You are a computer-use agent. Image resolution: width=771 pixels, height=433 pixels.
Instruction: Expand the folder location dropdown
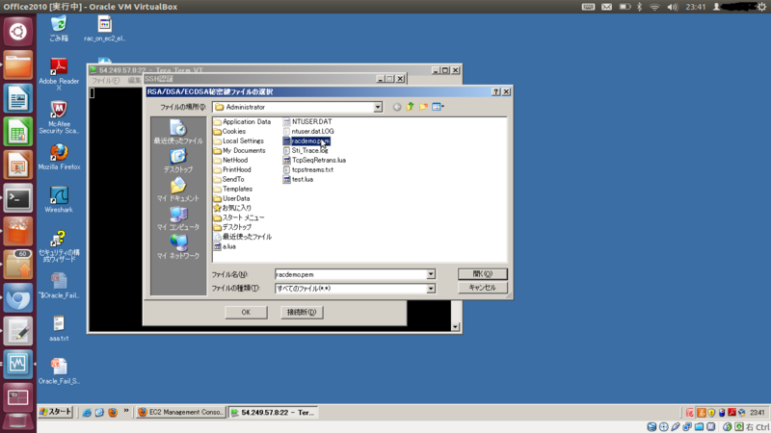pyautogui.click(x=377, y=107)
